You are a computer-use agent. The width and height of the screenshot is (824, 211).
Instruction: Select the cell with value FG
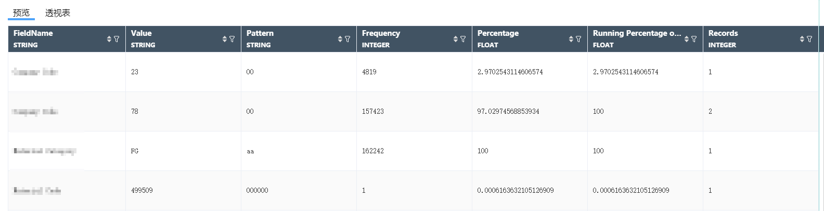click(135, 151)
